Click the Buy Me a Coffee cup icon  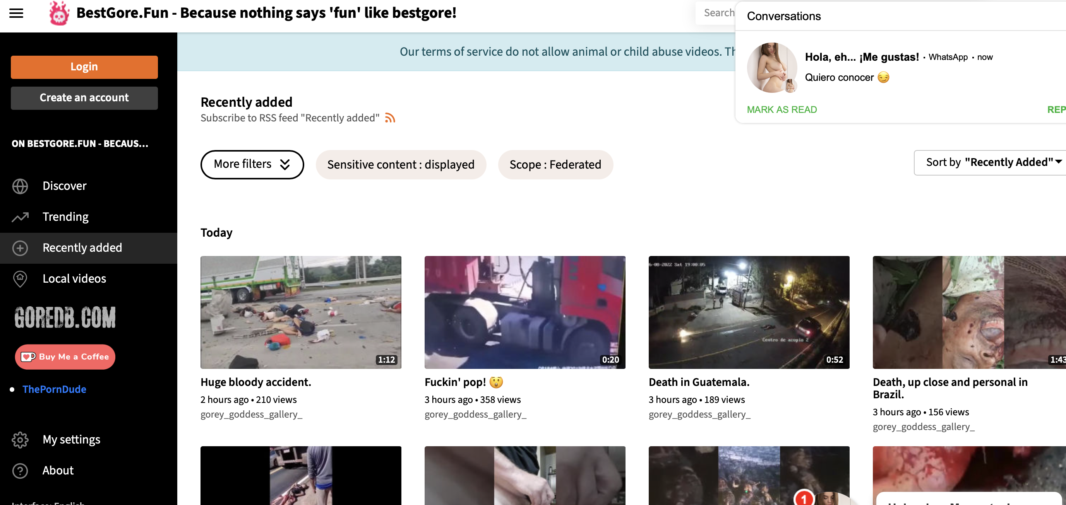pos(28,357)
